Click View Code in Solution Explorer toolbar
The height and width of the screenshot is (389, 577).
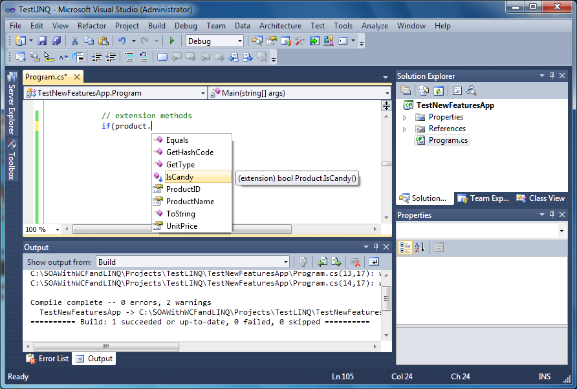[457, 91]
